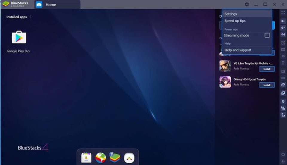The height and width of the screenshot is (165, 287).
Task: Install Giang Hồ Ngoại Truyện game
Action: click(x=267, y=85)
